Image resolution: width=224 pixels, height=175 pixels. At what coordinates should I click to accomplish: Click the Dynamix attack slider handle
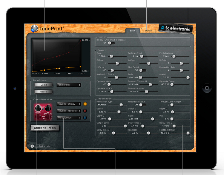pos(112,92)
